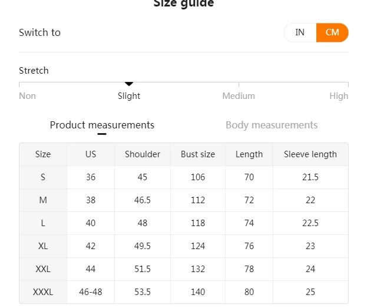Open the Product measurements tab
The image size is (367, 308).
102,125
